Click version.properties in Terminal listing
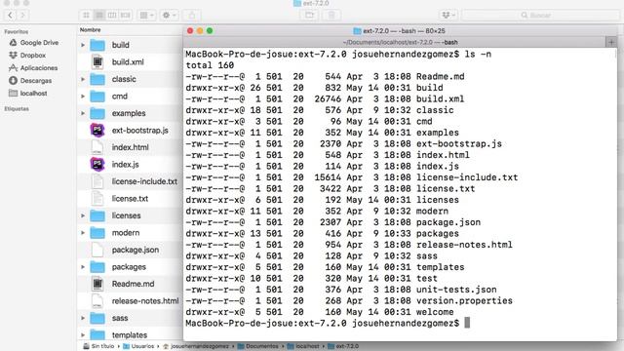 pos(464,301)
